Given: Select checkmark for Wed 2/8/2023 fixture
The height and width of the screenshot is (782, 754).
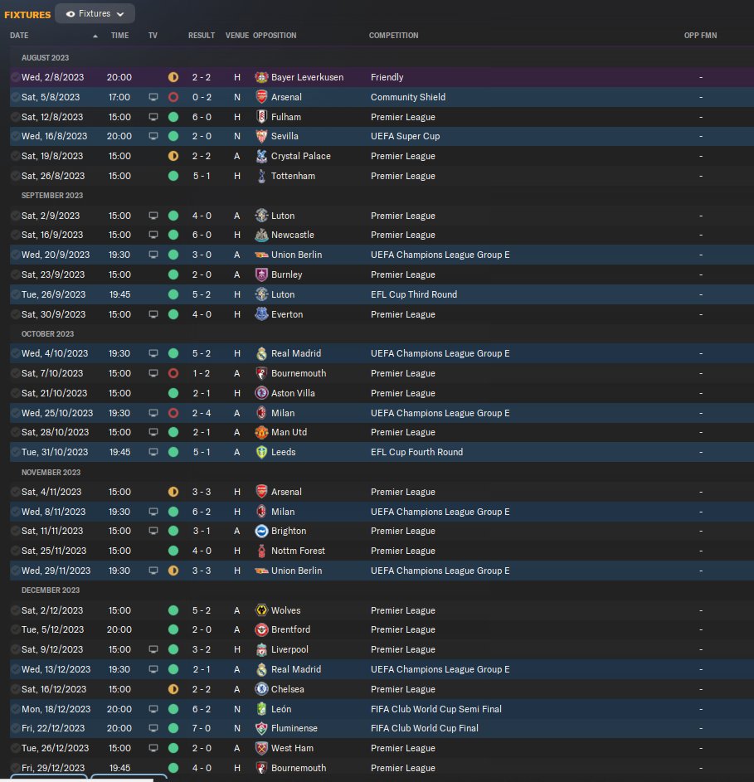Looking at the screenshot, I should [16, 77].
